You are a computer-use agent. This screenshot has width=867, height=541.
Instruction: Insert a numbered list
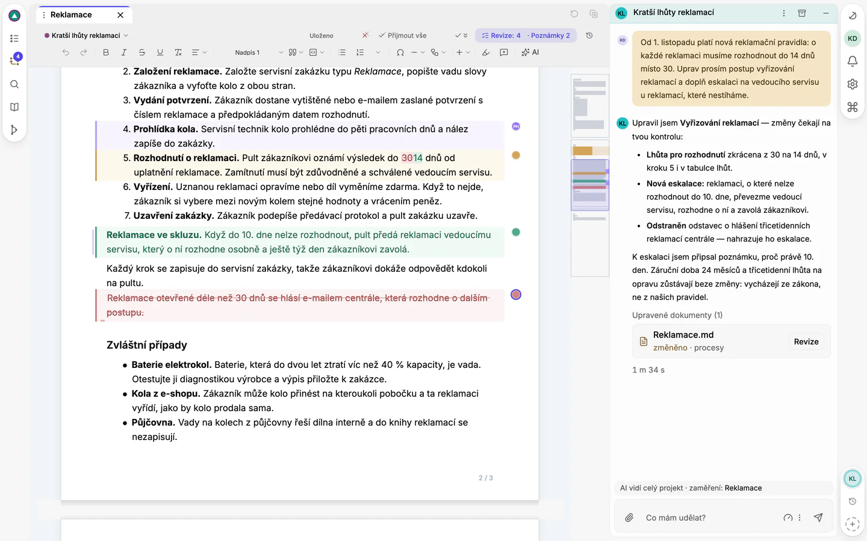360,52
